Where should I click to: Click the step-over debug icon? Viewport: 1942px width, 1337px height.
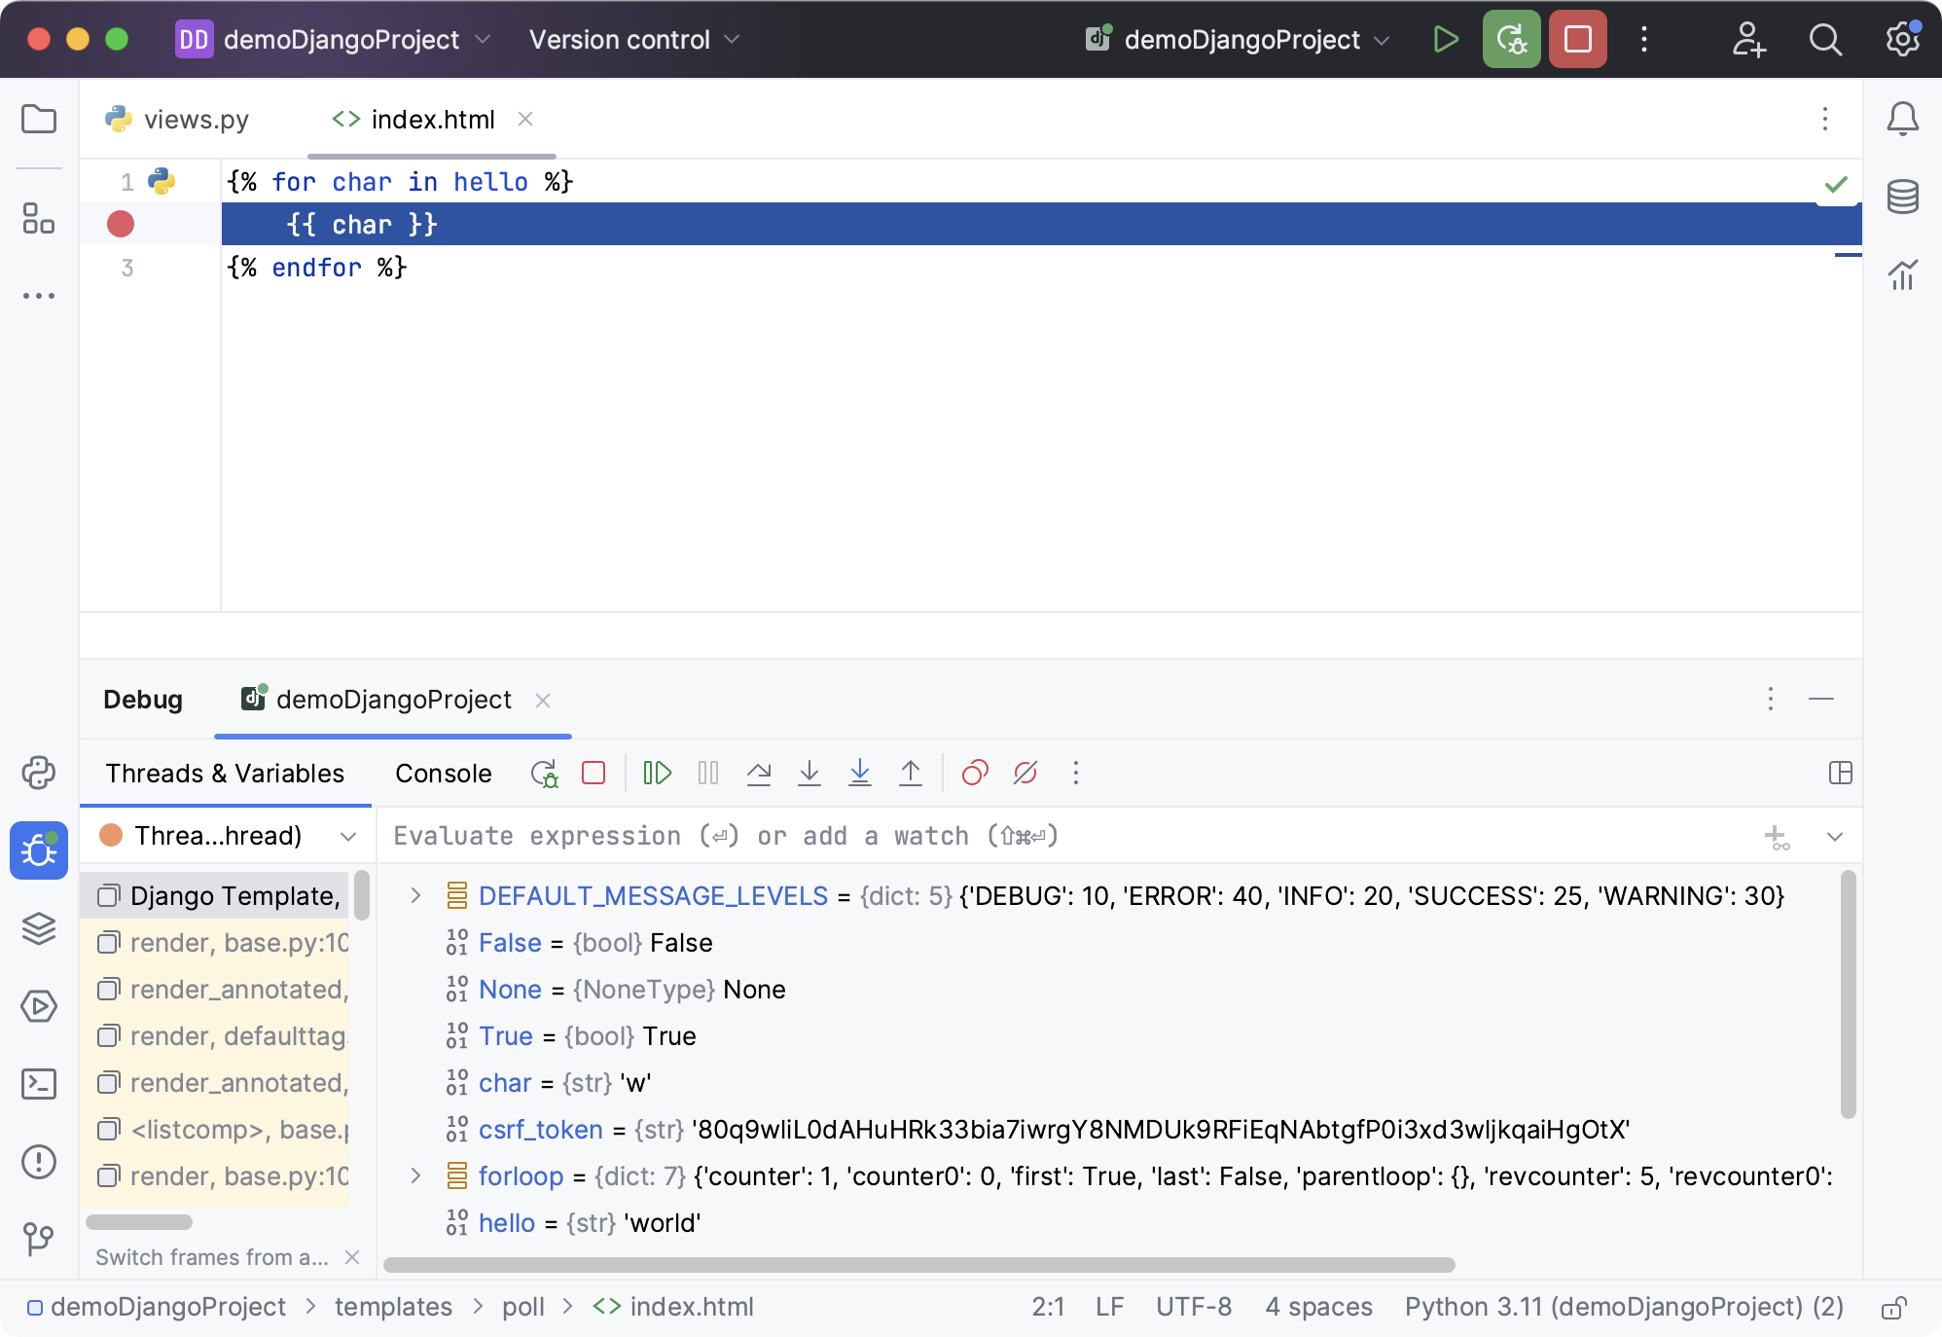(760, 774)
